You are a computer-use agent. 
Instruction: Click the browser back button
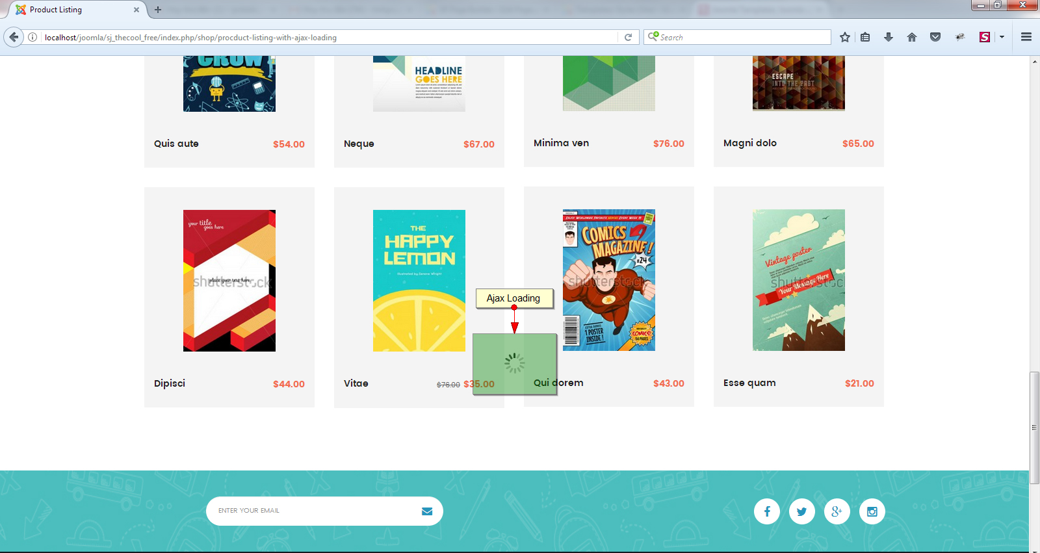[14, 37]
